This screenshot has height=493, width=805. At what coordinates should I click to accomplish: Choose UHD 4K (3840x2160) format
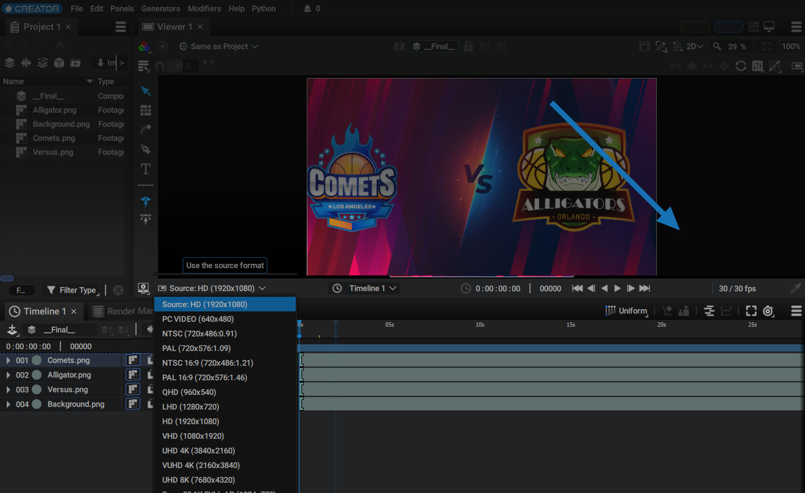click(225, 450)
